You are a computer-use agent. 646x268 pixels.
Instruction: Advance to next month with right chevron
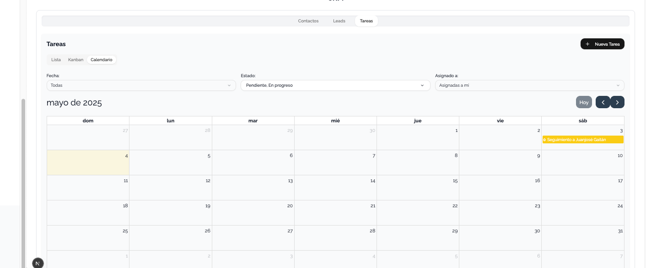pos(617,102)
